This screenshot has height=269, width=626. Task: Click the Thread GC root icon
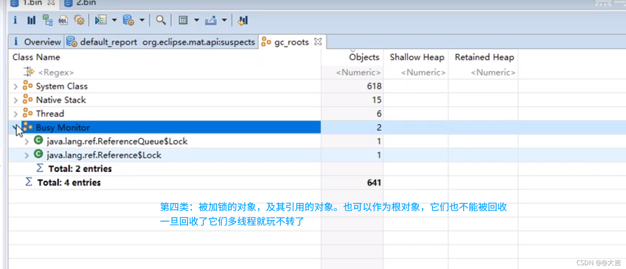tap(28, 112)
